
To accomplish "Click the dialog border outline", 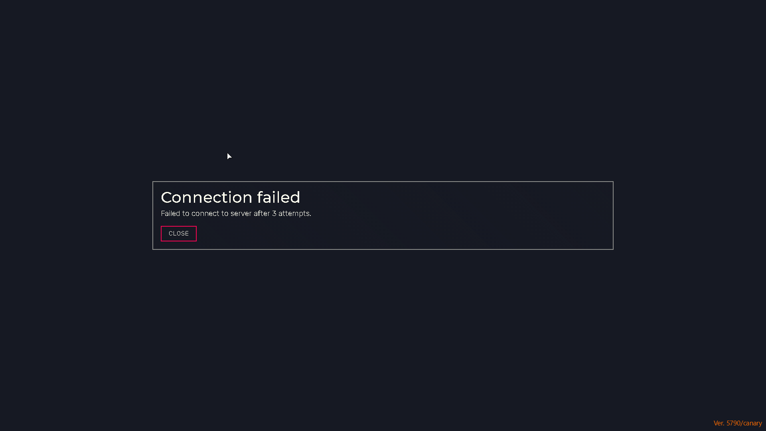I will [x=383, y=182].
